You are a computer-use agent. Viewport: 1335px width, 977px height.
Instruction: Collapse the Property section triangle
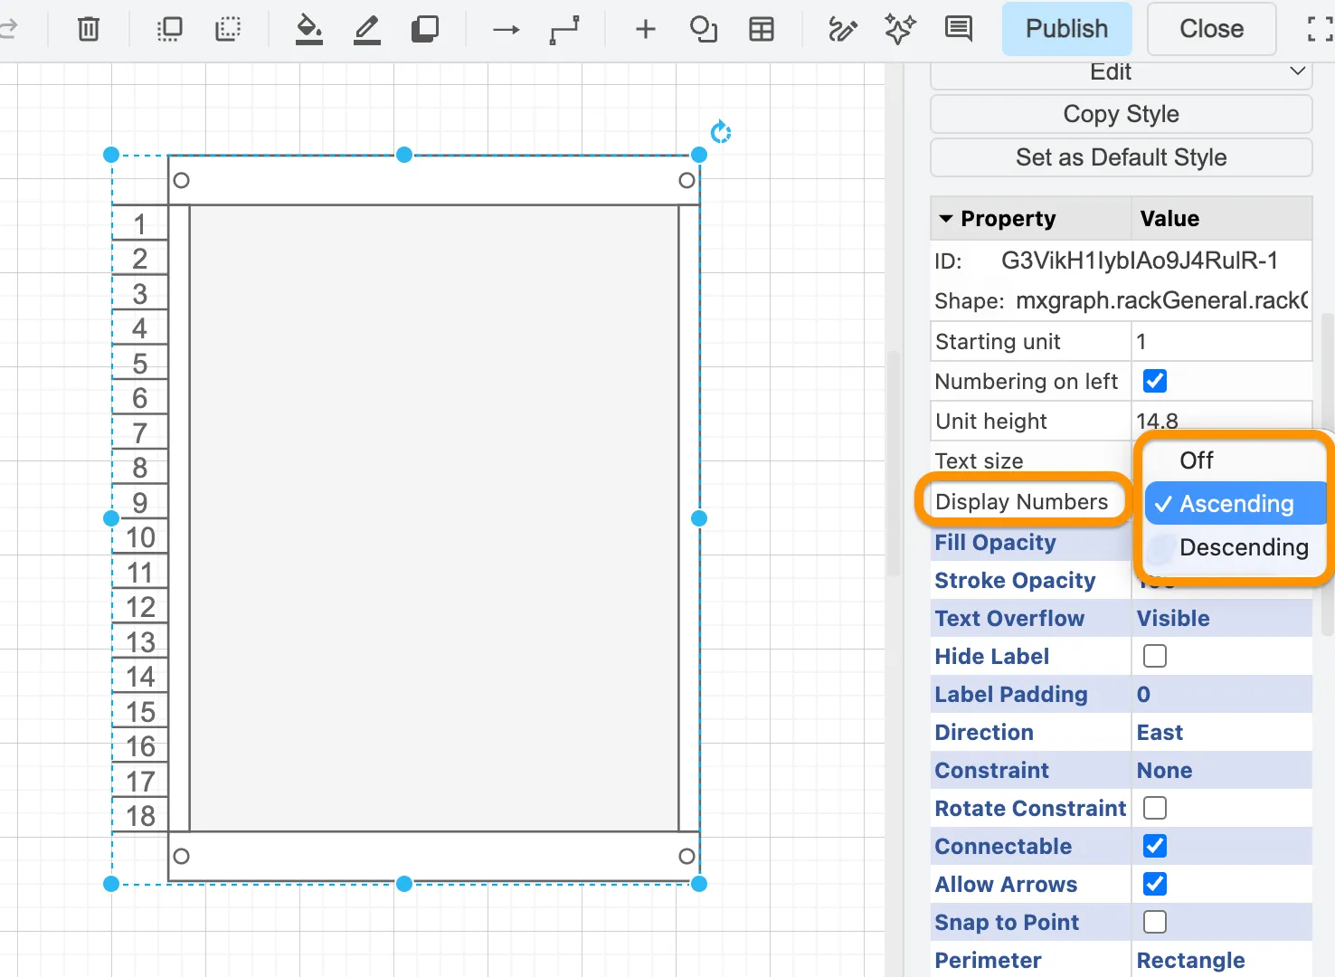(946, 218)
